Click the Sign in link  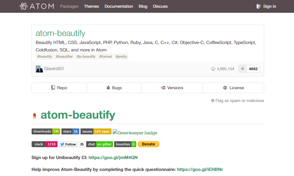point(270,6)
